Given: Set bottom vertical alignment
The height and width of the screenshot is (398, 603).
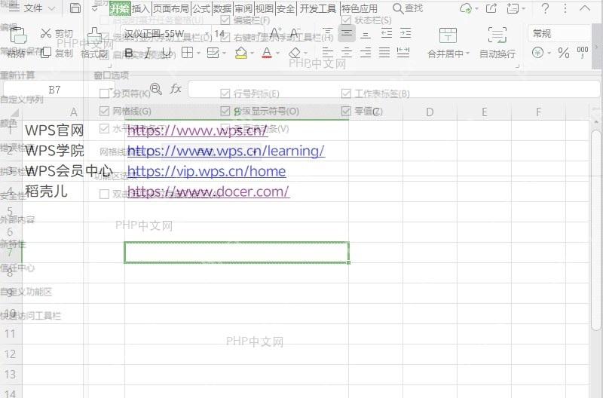Looking at the screenshot, I should pos(366,34).
